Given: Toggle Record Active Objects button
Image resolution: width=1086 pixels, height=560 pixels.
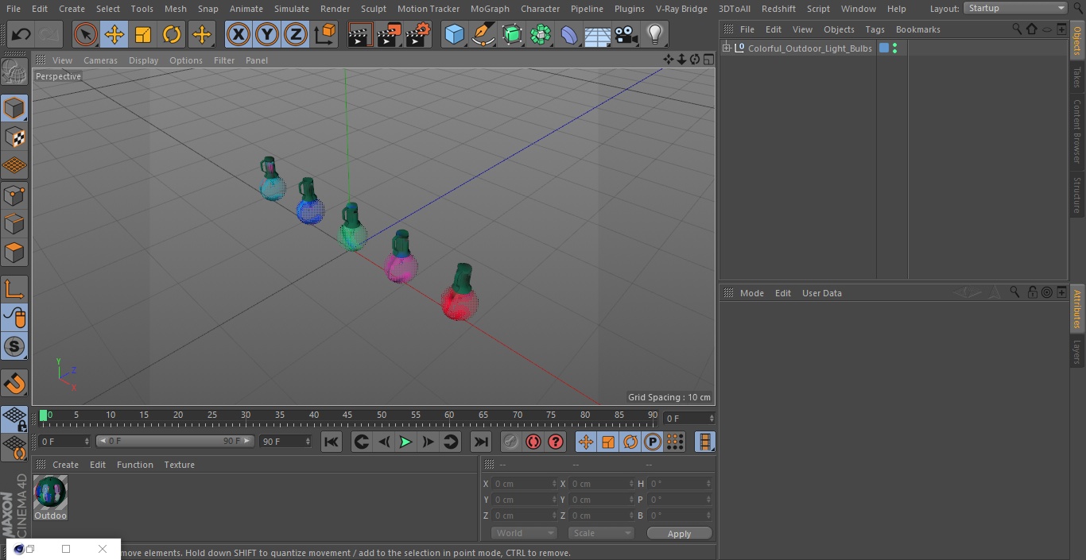Looking at the screenshot, I should [511, 442].
